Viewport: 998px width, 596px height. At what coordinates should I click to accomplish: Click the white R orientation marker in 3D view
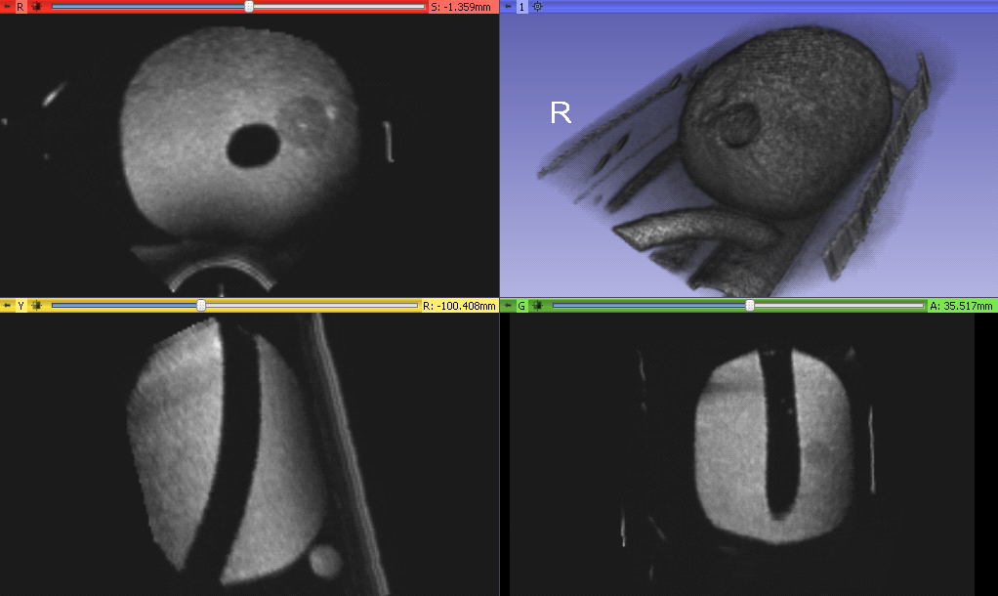click(x=561, y=113)
